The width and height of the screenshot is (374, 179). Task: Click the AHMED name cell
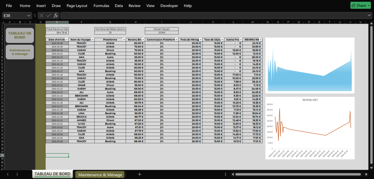click(x=81, y=120)
